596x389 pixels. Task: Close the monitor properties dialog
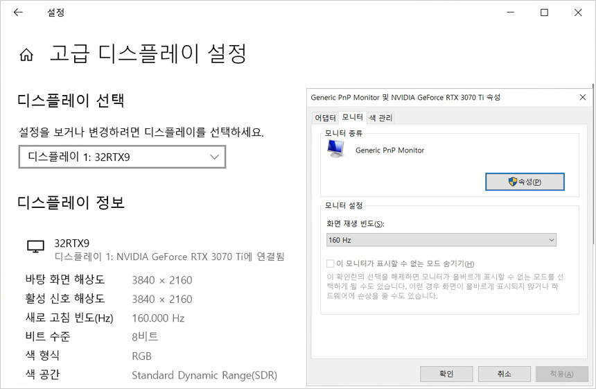tap(583, 97)
